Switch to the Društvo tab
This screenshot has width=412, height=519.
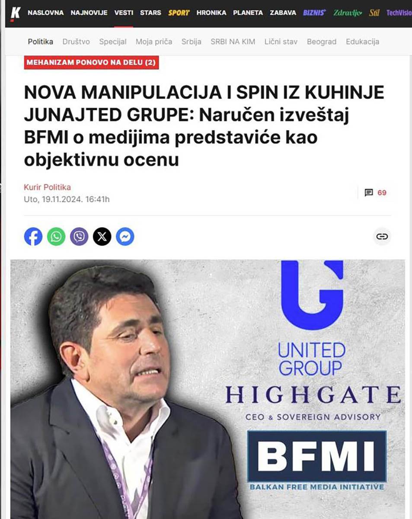click(x=76, y=42)
